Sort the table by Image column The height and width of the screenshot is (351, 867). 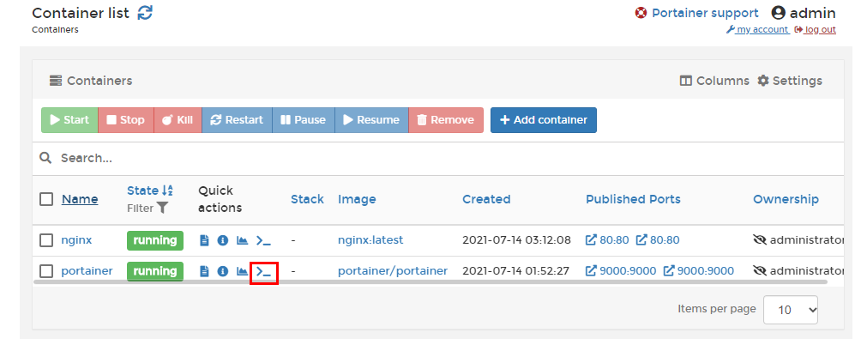click(357, 199)
